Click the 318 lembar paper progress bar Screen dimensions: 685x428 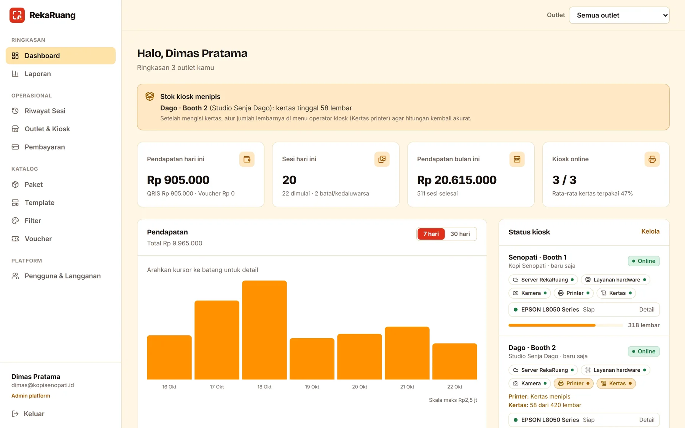pyautogui.click(x=566, y=325)
